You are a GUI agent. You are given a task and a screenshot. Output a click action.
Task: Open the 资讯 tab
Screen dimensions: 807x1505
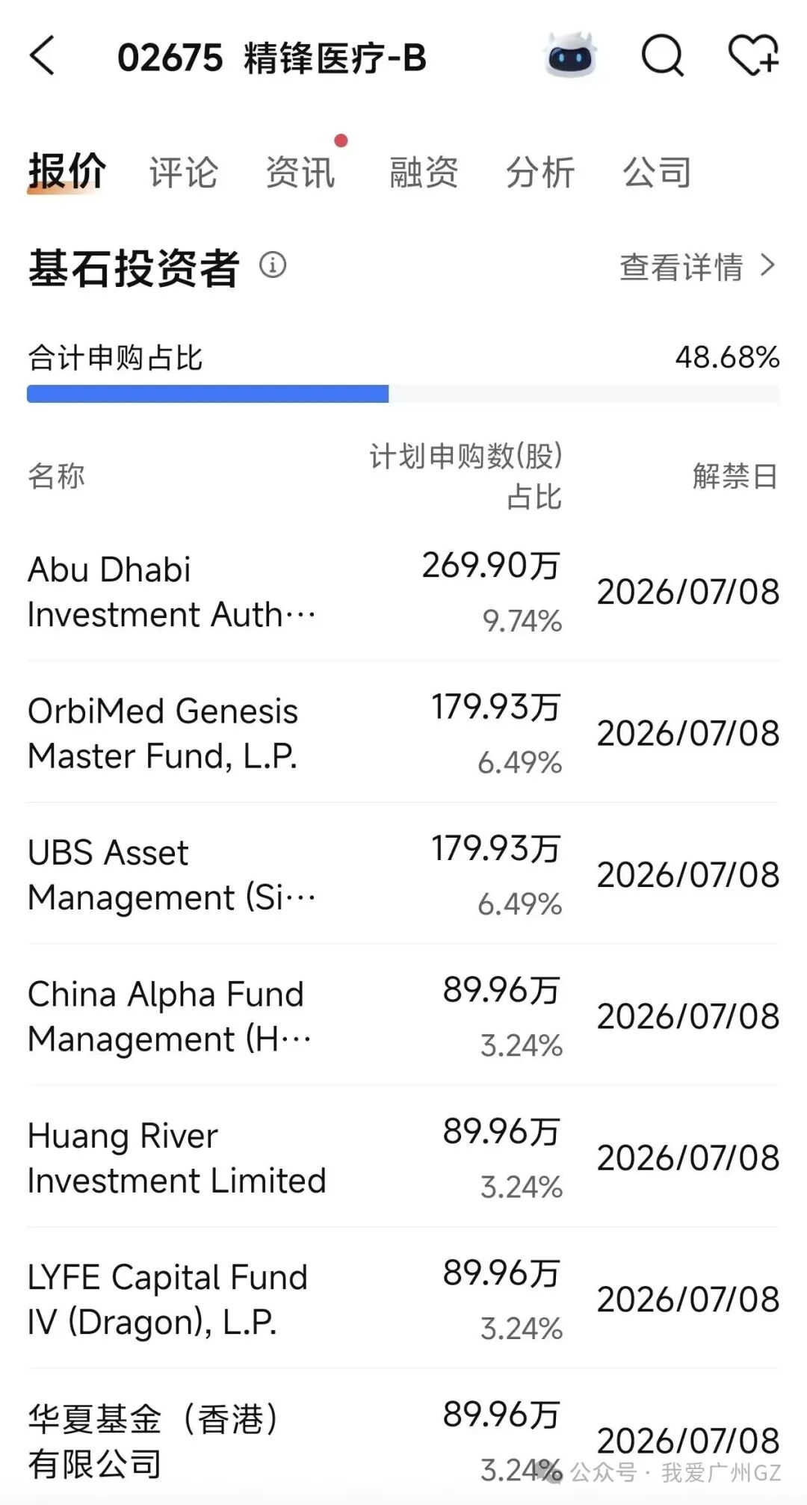pyautogui.click(x=300, y=173)
